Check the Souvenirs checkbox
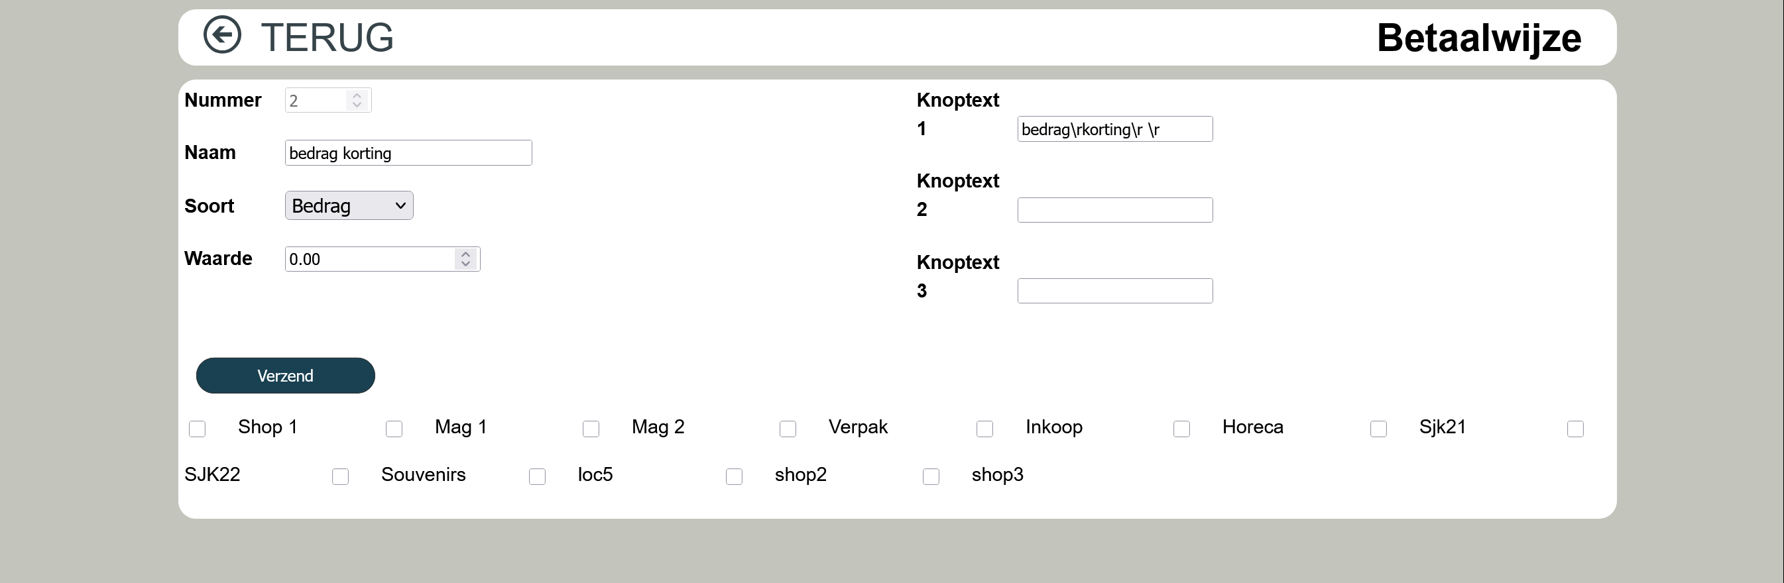 click(340, 476)
